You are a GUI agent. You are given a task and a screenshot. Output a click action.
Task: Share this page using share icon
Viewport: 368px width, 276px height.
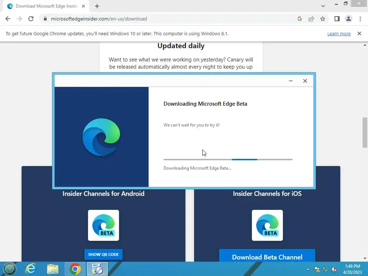tap(311, 19)
